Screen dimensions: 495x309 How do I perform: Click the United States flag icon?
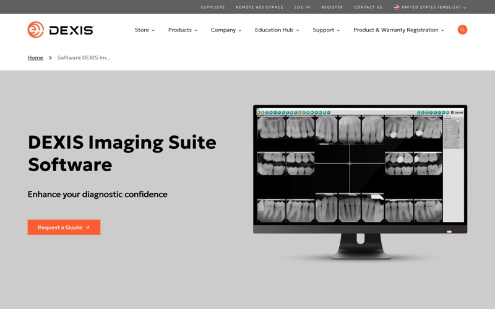(x=397, y=7)
